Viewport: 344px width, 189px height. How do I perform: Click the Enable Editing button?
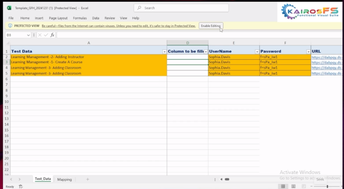(211, 26)
